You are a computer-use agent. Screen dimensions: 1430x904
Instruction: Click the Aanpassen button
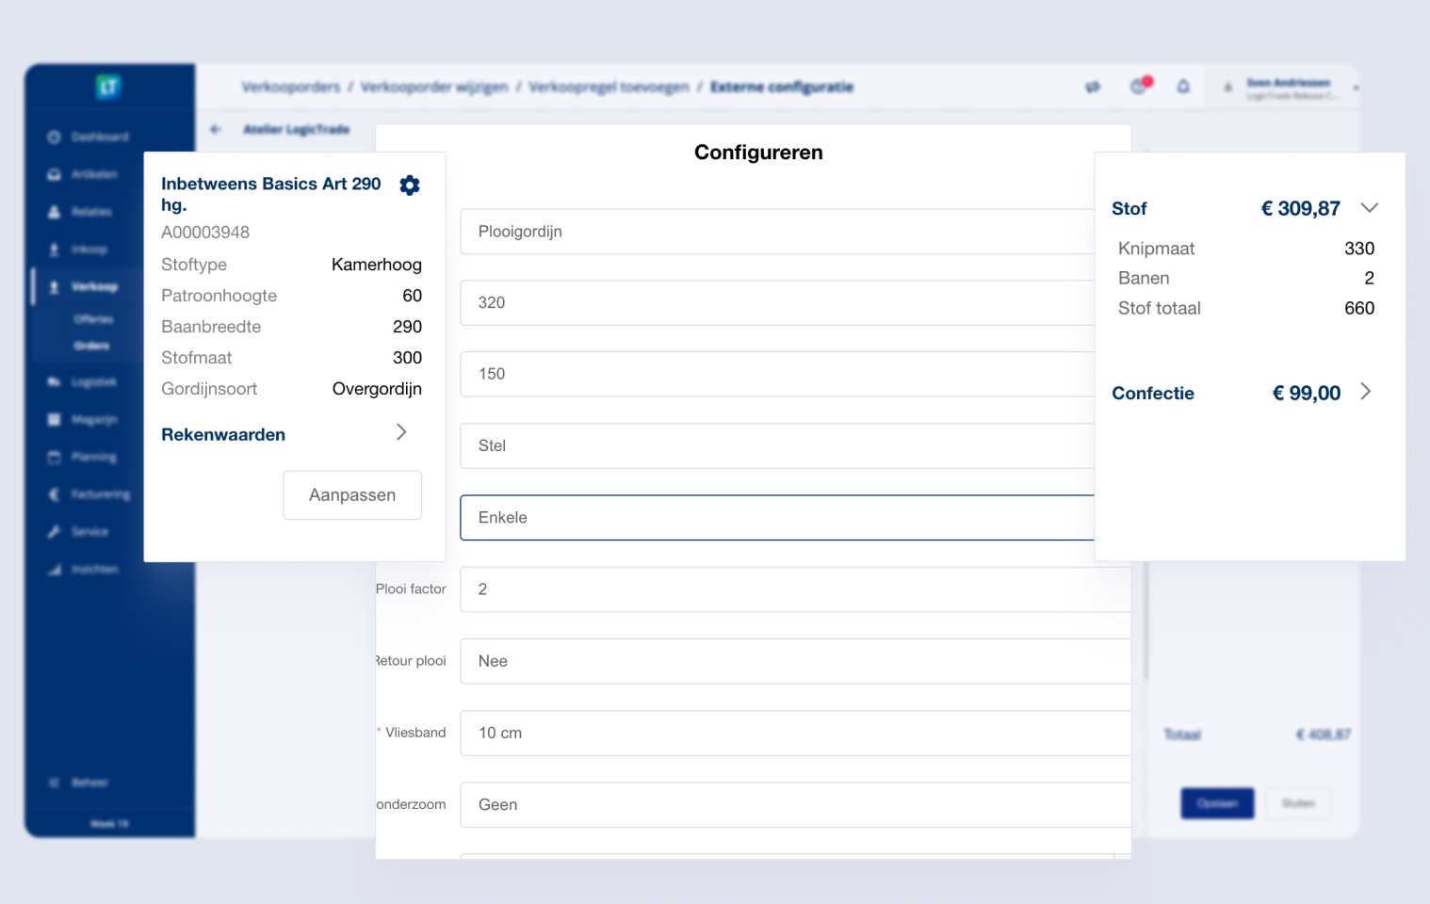(352, 495)
